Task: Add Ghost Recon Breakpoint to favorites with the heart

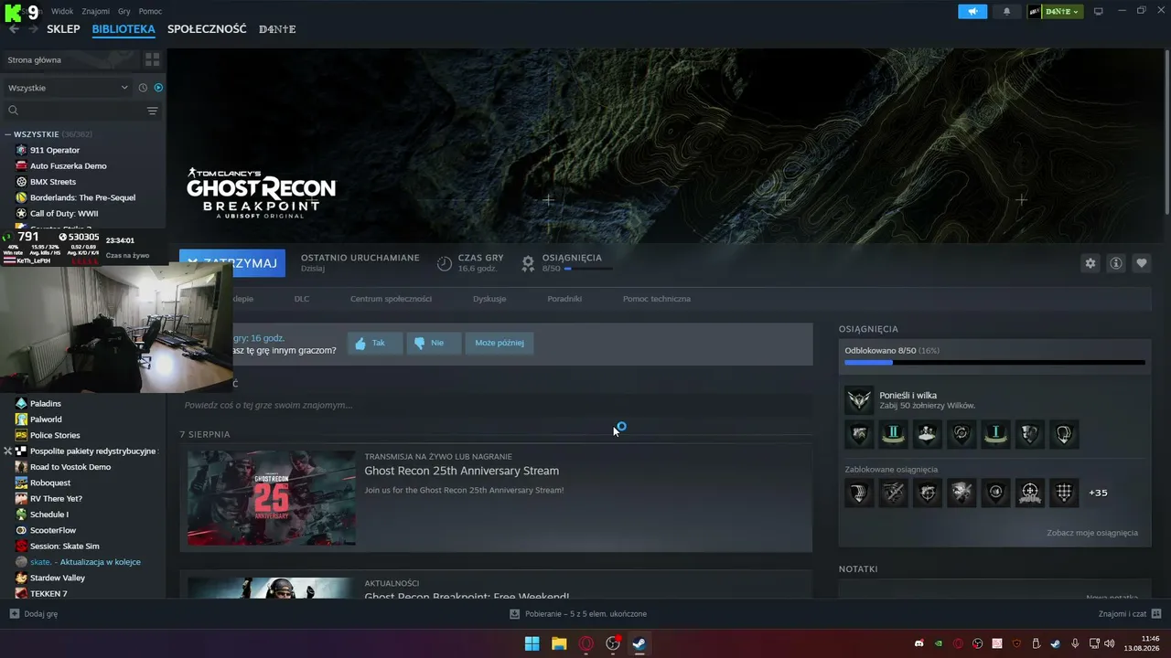Action: [1142, 263]
